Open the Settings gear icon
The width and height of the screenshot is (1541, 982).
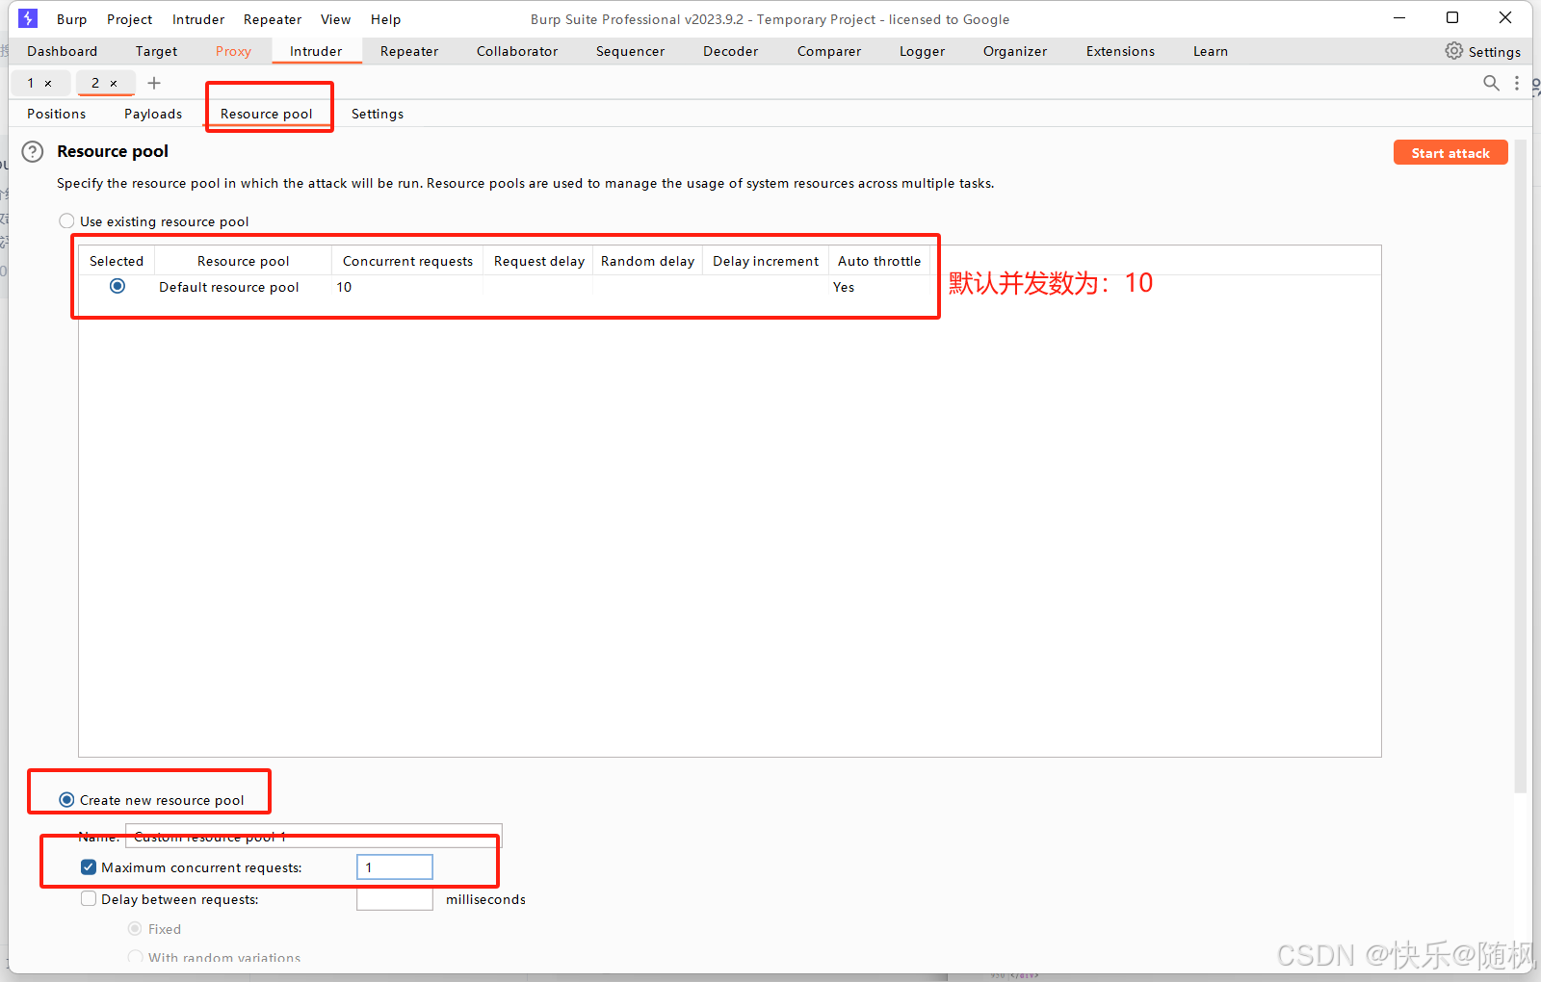tap(1453, 51)
